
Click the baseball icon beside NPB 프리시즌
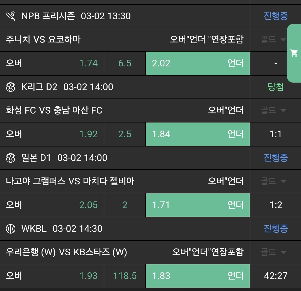[x=11, y=16]
